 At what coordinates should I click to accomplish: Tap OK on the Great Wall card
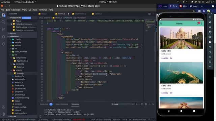pos(171,93)
